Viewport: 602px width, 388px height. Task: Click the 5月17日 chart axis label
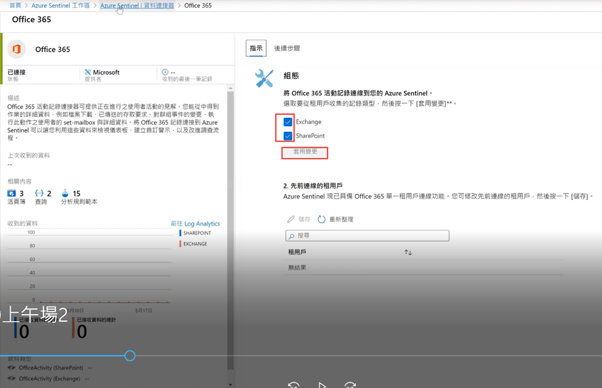click(x=143, y=311)
